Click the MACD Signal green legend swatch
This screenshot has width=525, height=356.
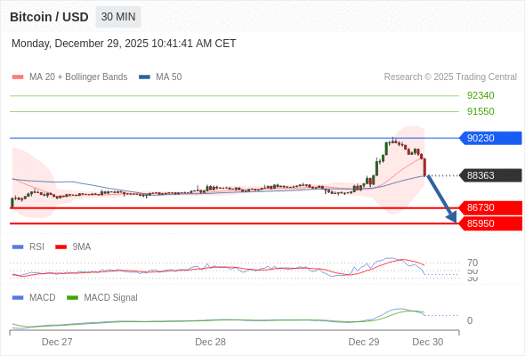(72, 298)
